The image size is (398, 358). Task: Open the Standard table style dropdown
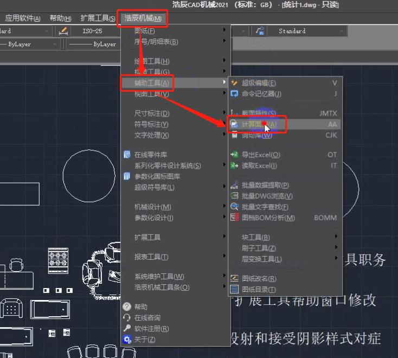[306, 31]
